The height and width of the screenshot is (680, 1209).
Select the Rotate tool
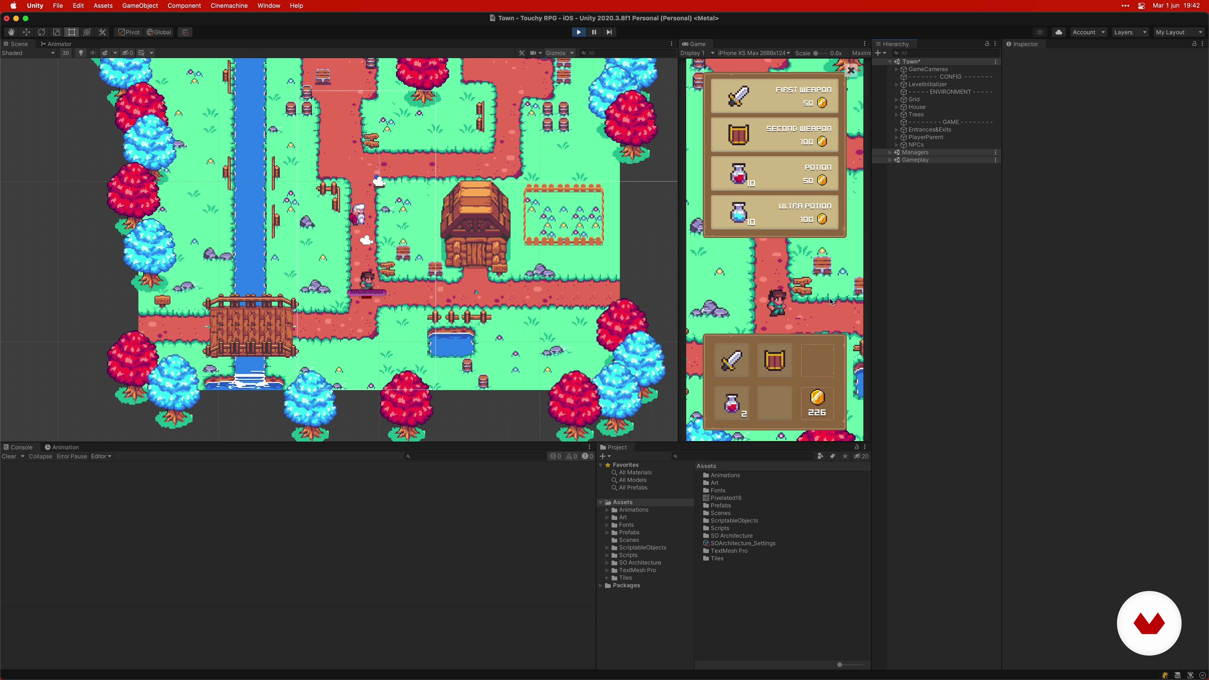click(41, 32)
